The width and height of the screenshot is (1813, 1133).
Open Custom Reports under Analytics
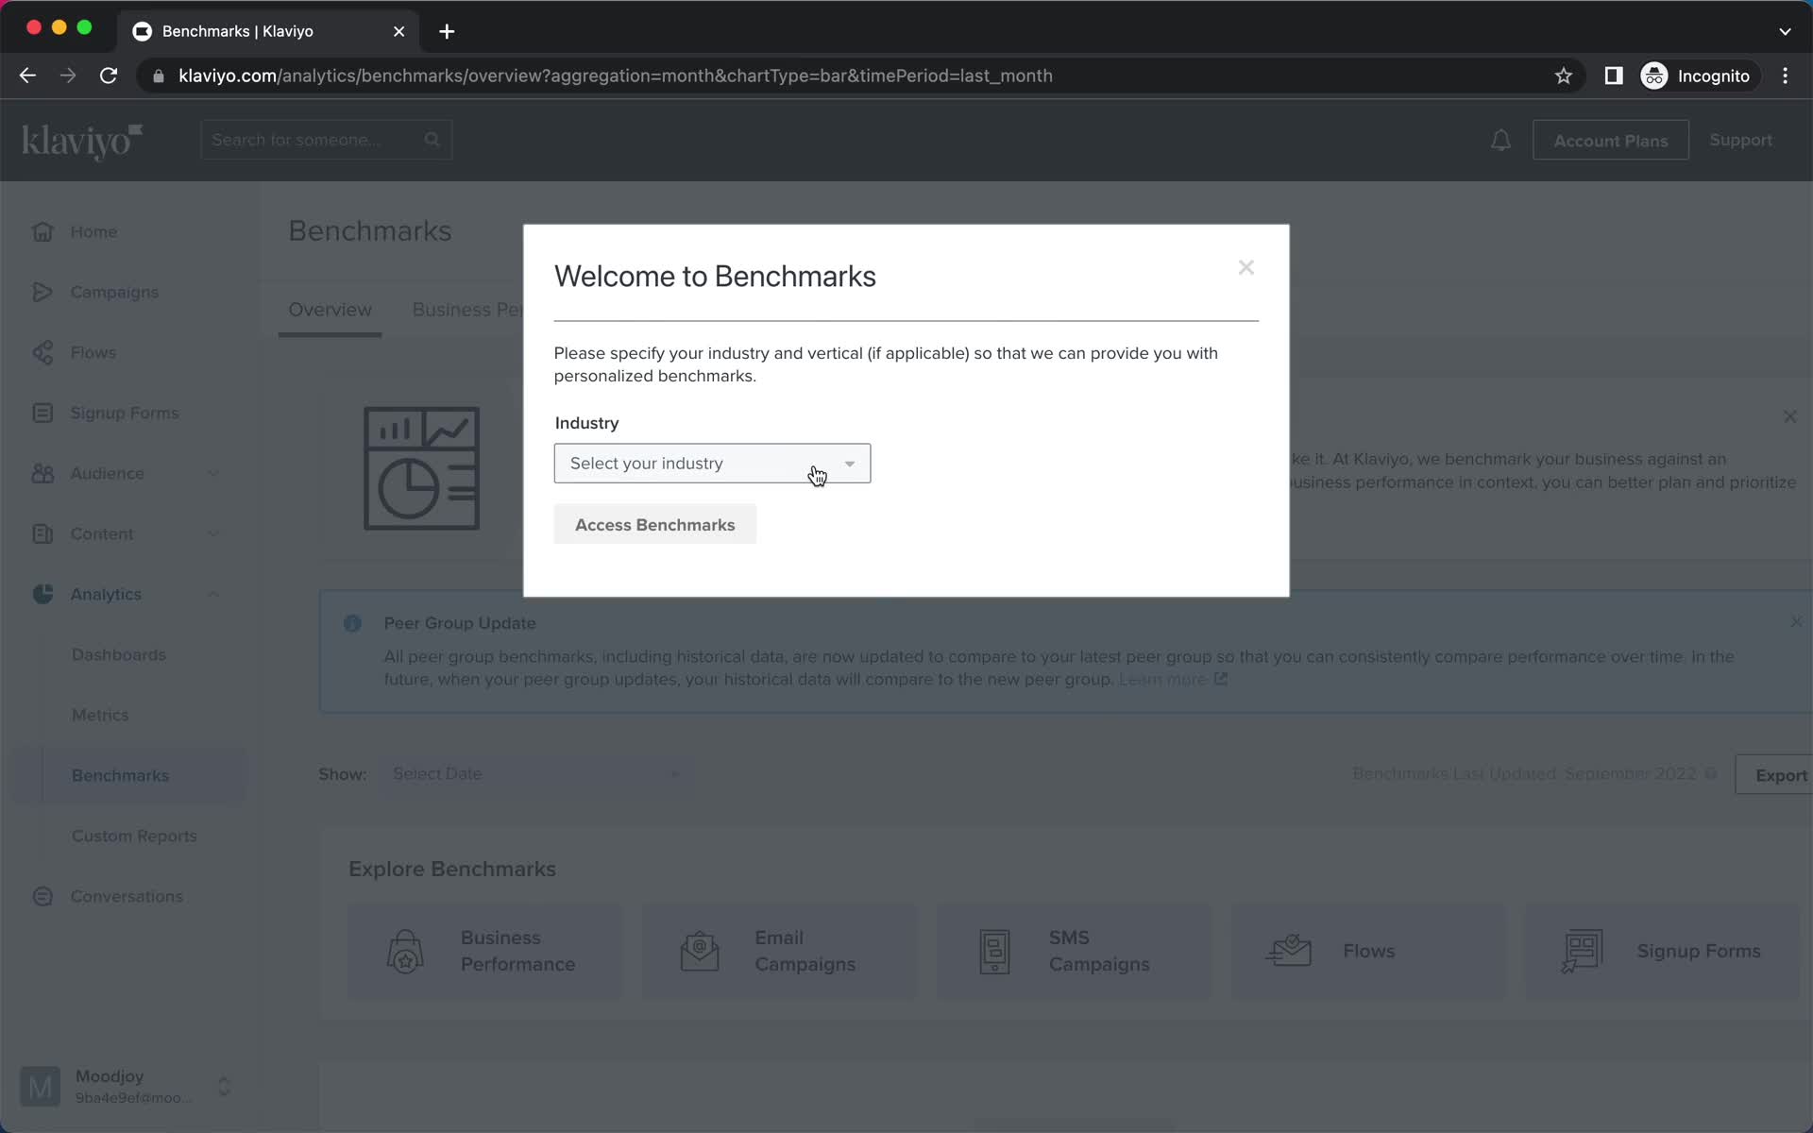coord(134,837)
